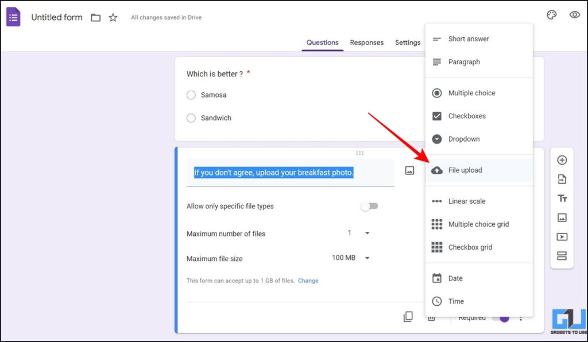Viewport: 588px width, 342px height.
Task: Select the Import questions icon
Action: [562, 179]
